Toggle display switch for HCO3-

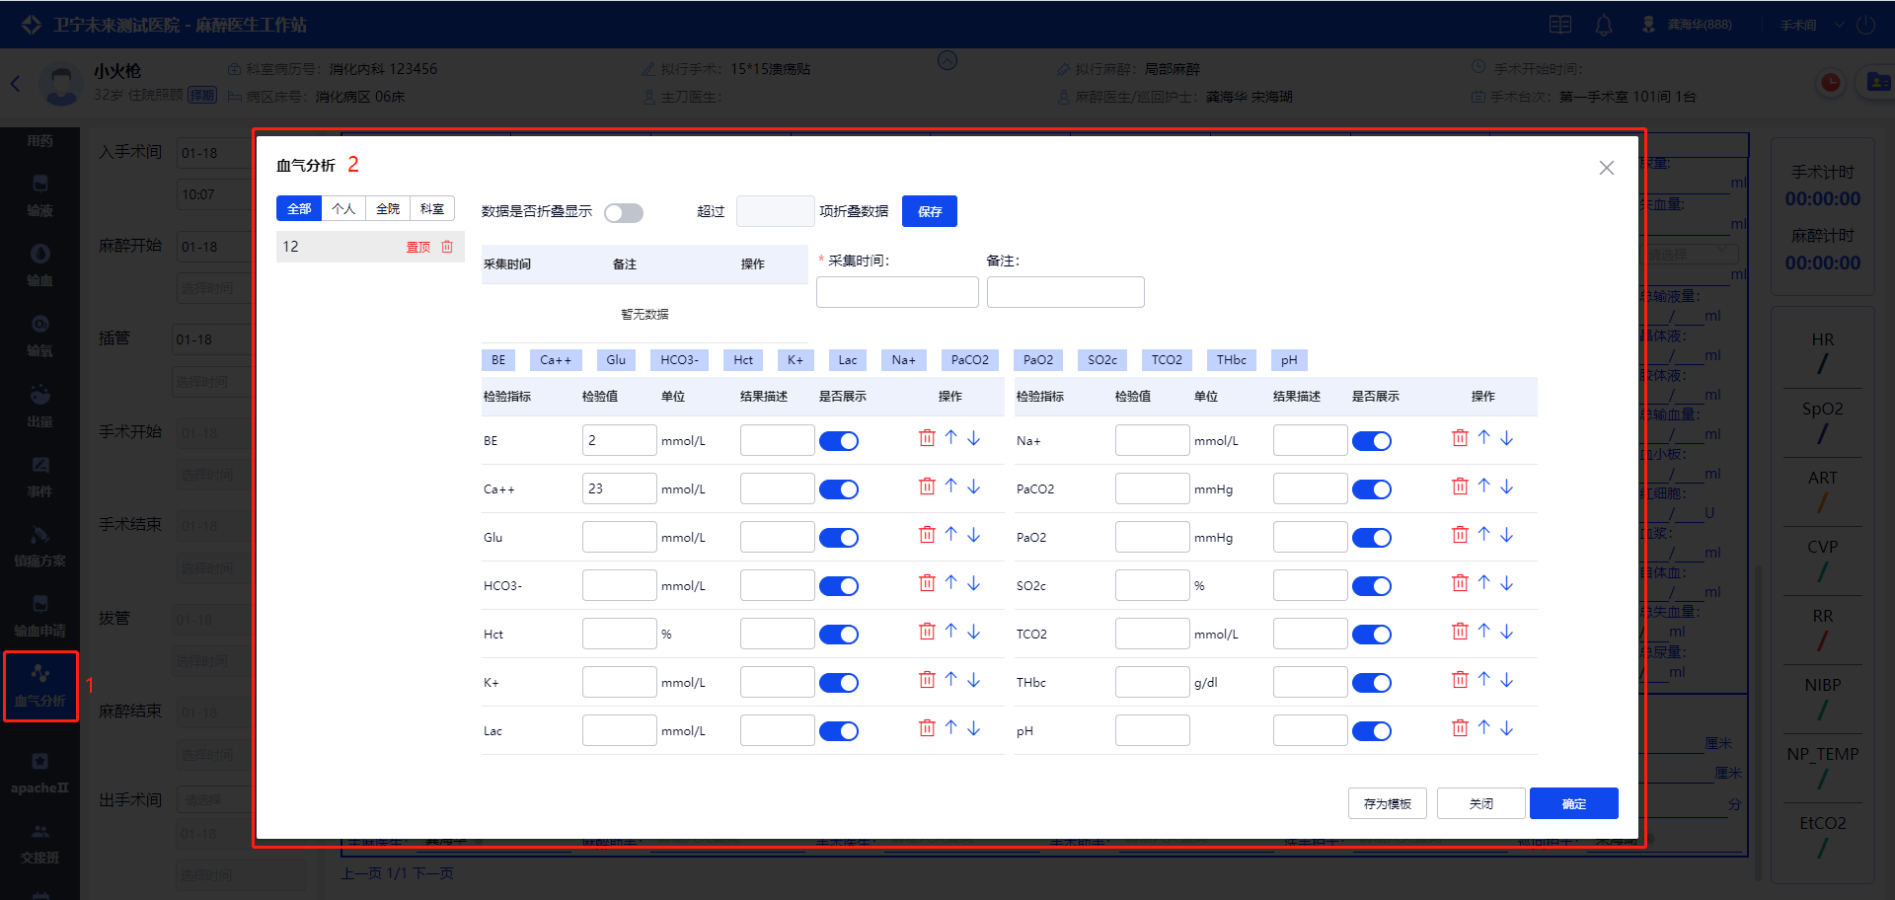pos(839,586)
